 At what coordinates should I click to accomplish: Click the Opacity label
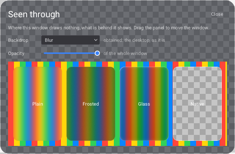pos(16,54)
